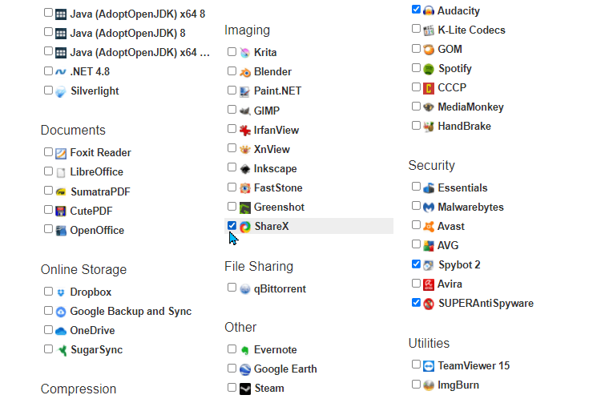Click the SumatraPDF icon
This screenshot has width=601, height=399.
coord(61,191)
